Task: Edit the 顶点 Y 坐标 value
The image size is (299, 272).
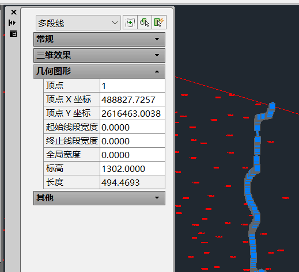Action: point(133,113)
